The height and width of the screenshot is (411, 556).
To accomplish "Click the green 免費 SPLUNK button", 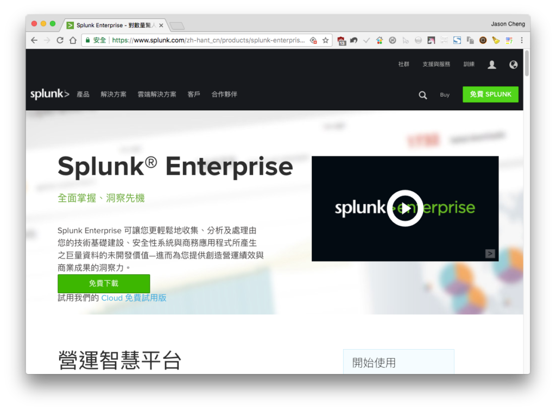I will coord(490,94).
